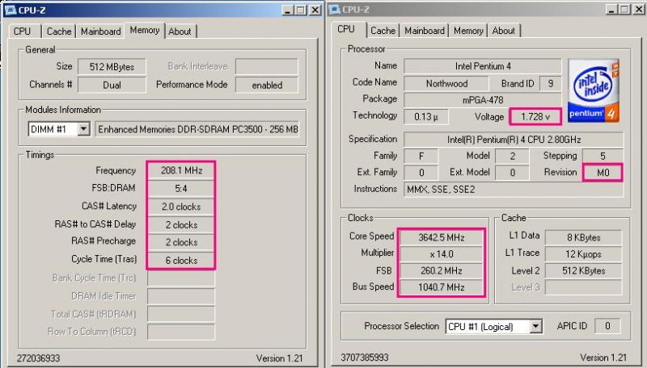Click the RAS# Precharge value 2 clocks
The image size is (647, 368).
point(181,242)
